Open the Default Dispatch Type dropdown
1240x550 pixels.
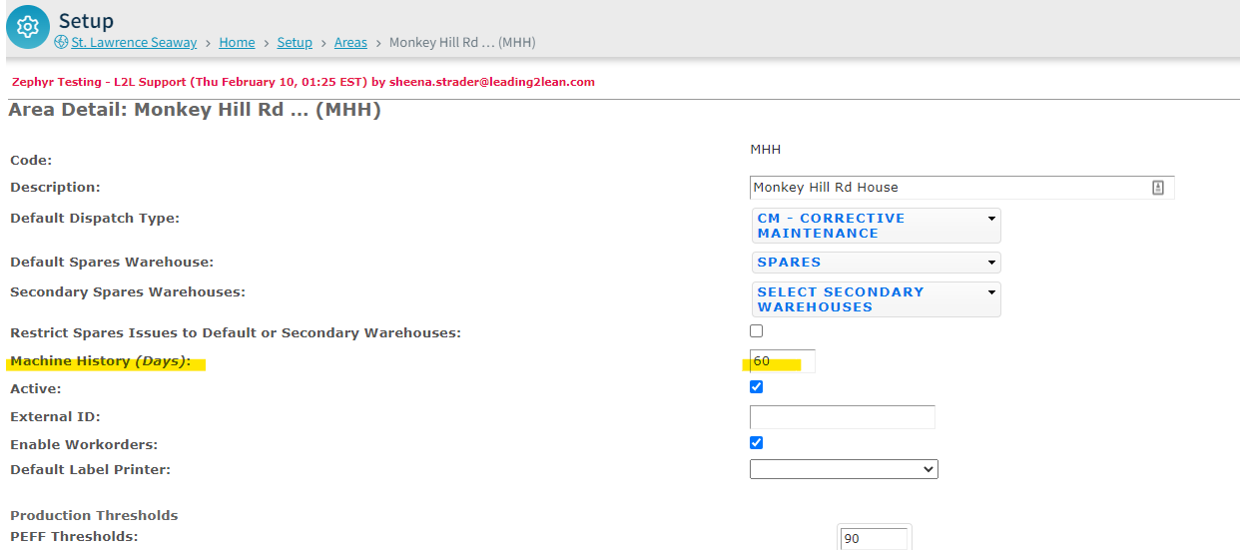pyautogui.click(x=876, y=226)
